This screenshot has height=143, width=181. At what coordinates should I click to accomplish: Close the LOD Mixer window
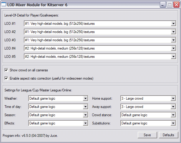click(177, 5)
